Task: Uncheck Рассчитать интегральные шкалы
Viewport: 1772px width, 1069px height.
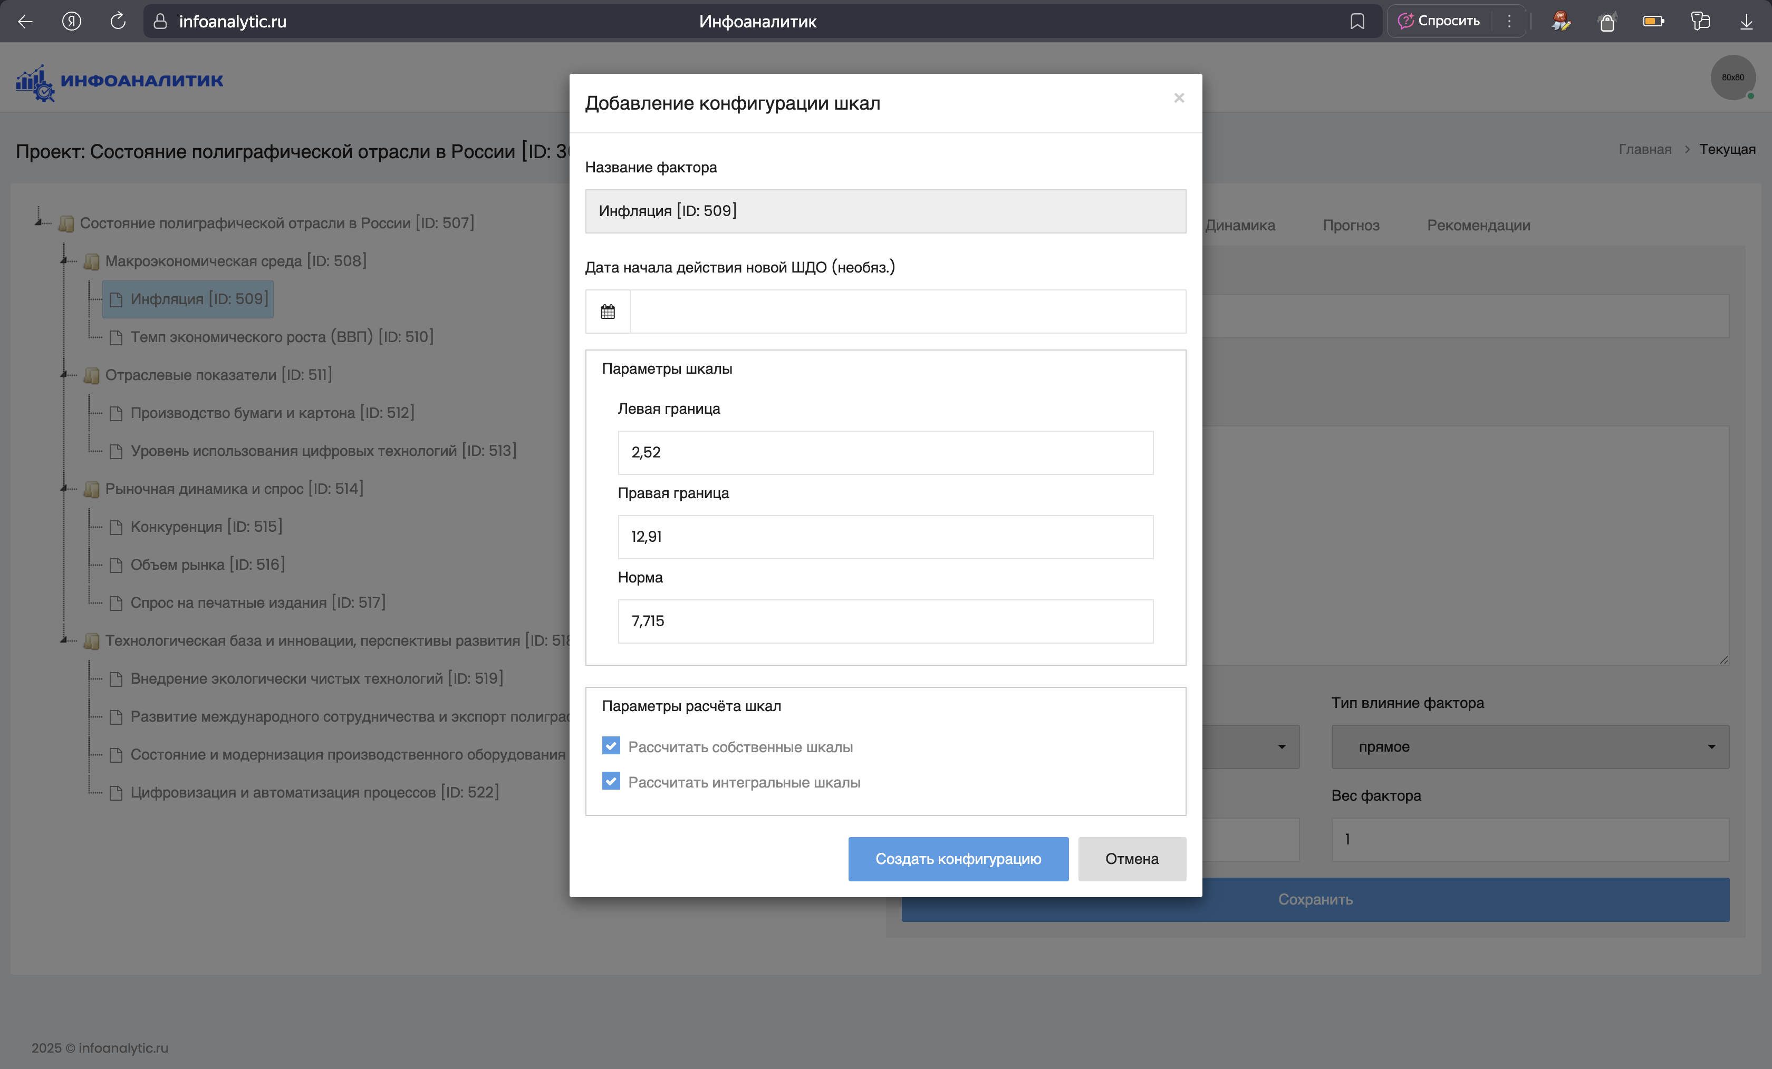Action: [611, 781]
